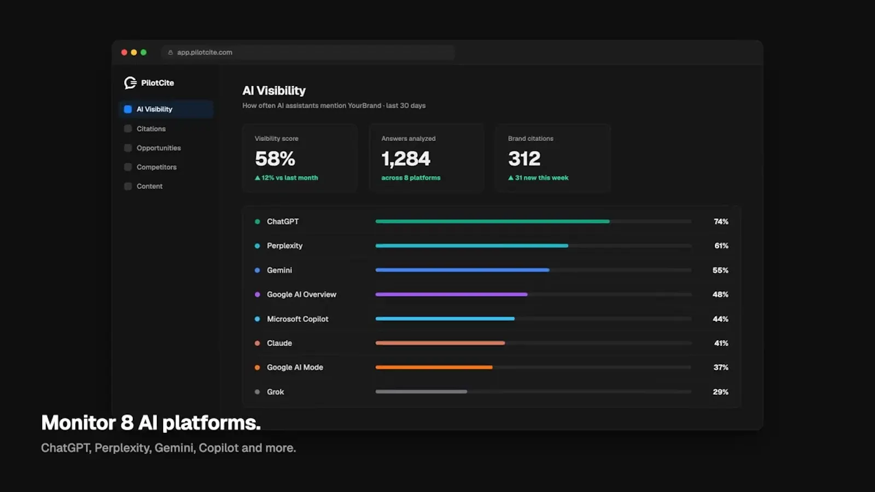
Task: Click the dot beside Perplexity
Action: pos(257,246)
